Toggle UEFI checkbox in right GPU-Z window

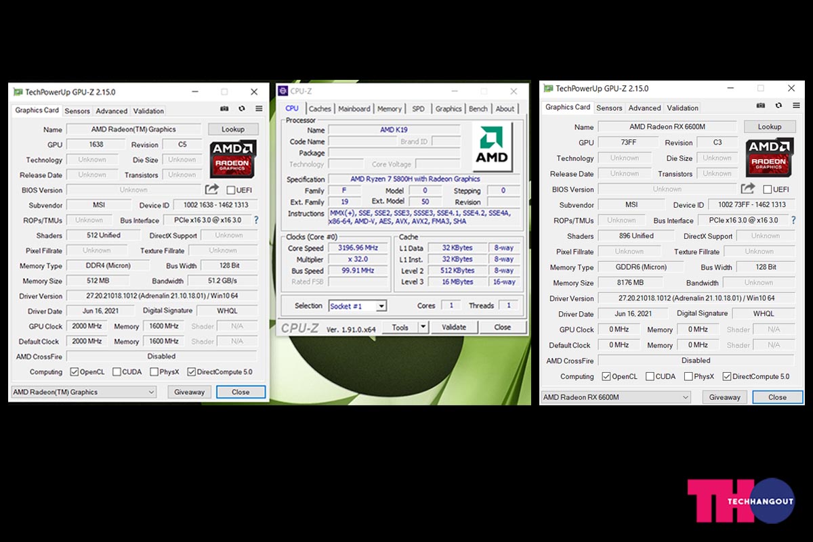click(768, 189)
